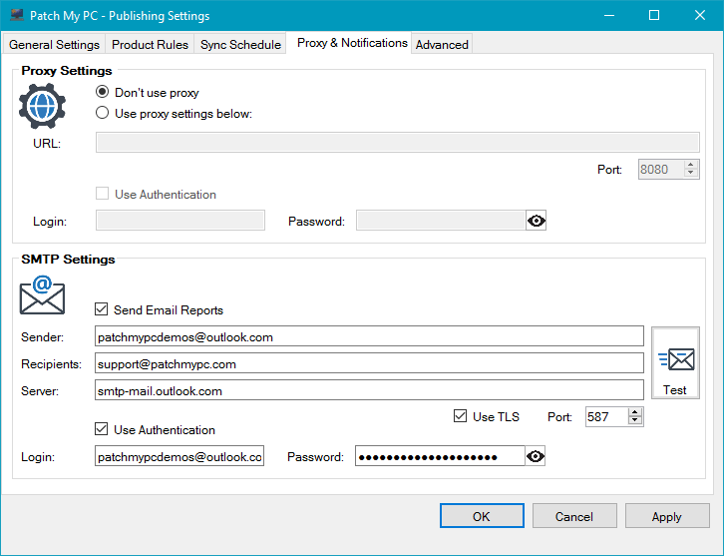Screen dimensions: 724x556
Task: Open the General Settings tab
Action: click(54, 44)
